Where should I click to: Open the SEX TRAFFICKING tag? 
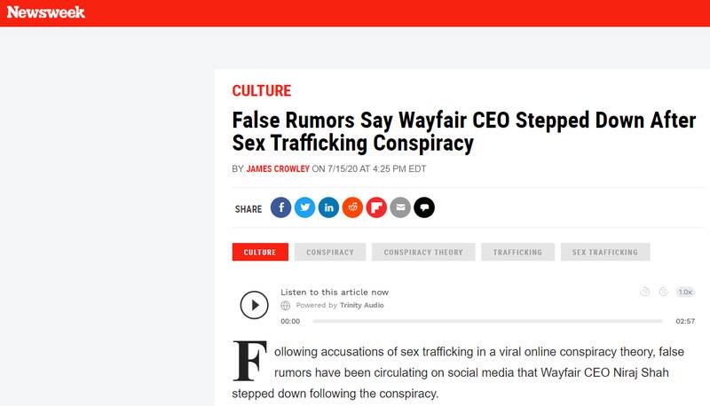pos(605,253)
